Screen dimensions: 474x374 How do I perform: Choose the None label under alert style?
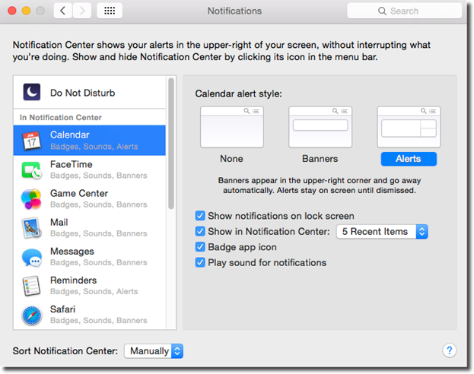231,159
